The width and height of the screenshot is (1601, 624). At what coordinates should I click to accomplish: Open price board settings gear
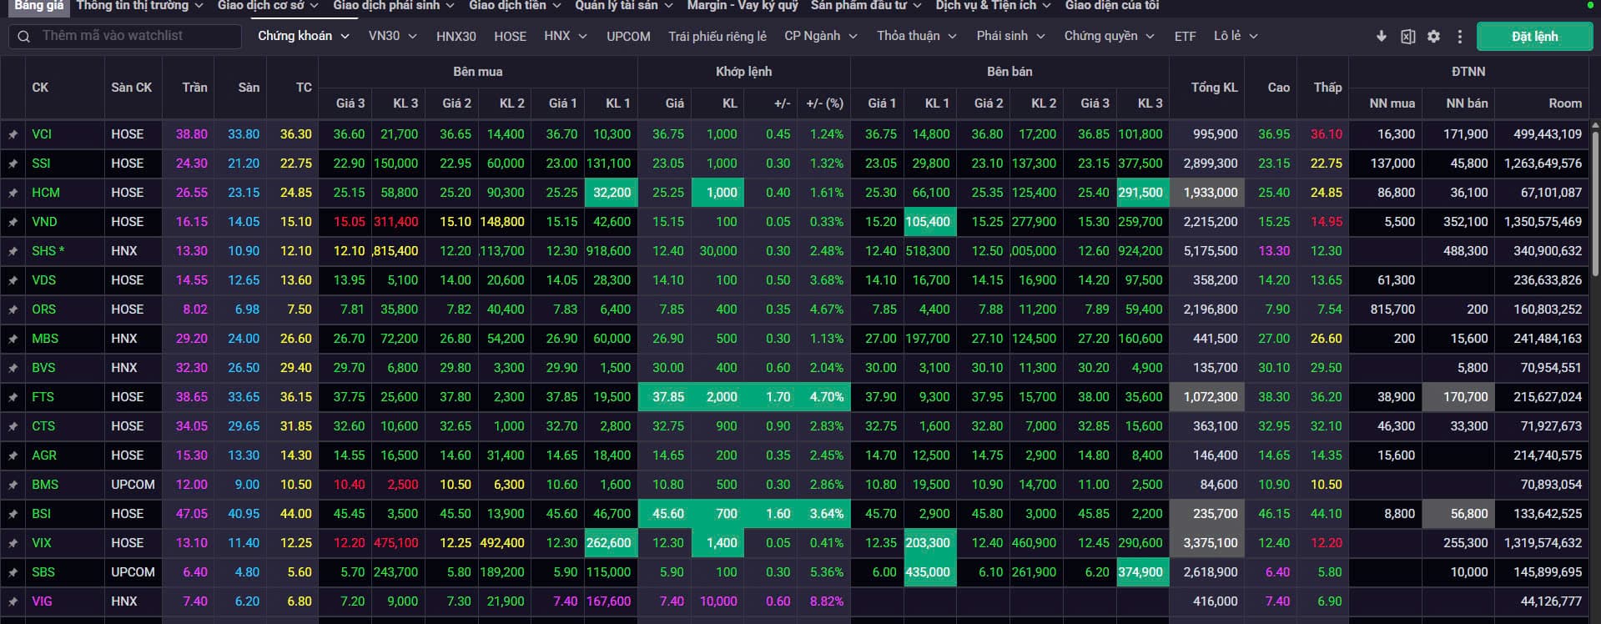pyautogui.click(x=1433, y=37)
